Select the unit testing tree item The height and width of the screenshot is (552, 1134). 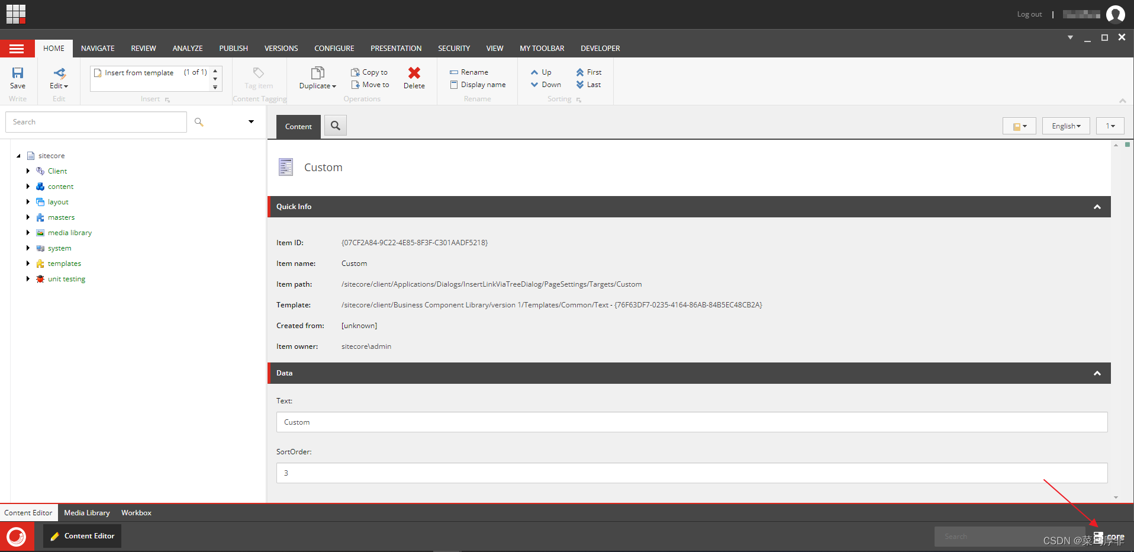coord(66,279)
